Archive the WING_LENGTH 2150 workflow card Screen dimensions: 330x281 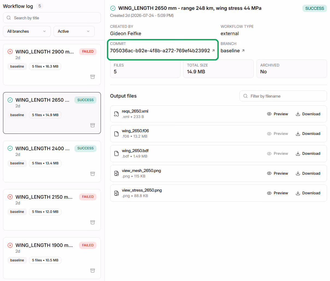point(93,222)
